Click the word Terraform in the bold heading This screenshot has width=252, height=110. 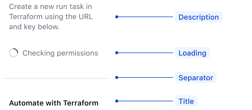pyautogui.click(x=81, y=103)
